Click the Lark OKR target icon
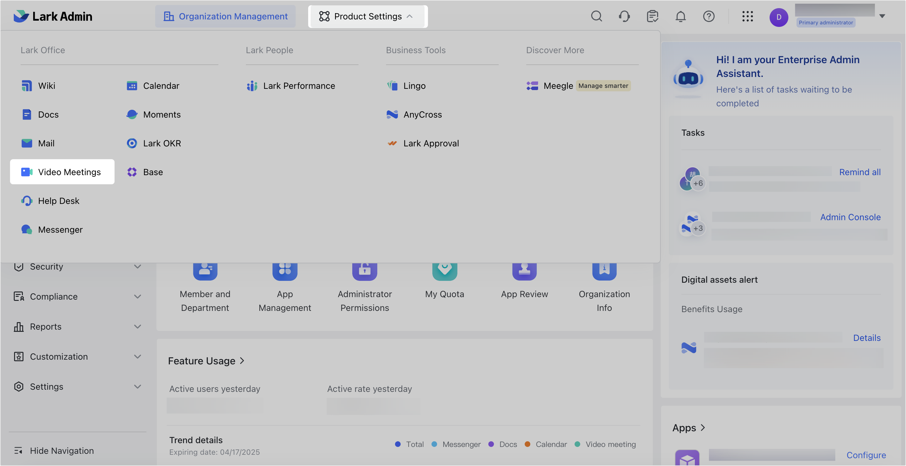 (132, 143)
